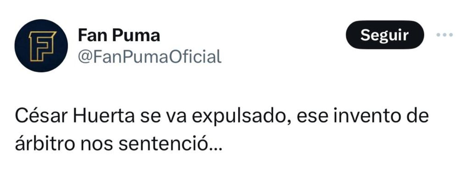Click the Fan Puma display name
Viewport: 470px width, 191px height.
(119, 35)
